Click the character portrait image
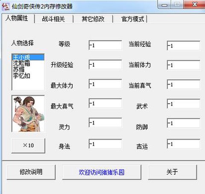This screenshot has width=205, height=194. (x=28, y=114)
